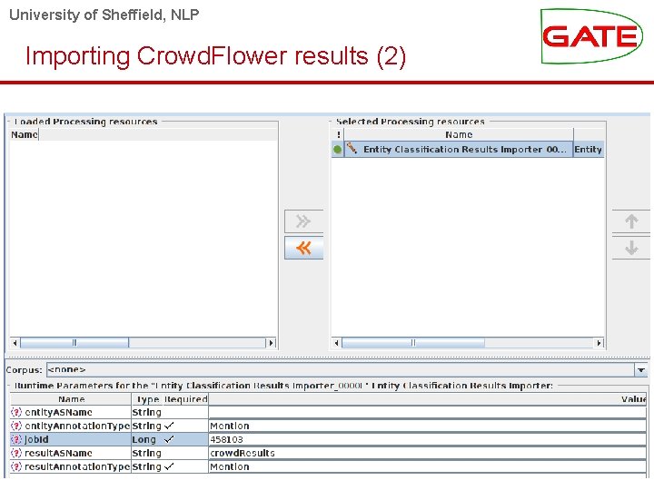The image size is (654, 490).
Task: Move selected resource up with up arrow
Action: point(631,221)
